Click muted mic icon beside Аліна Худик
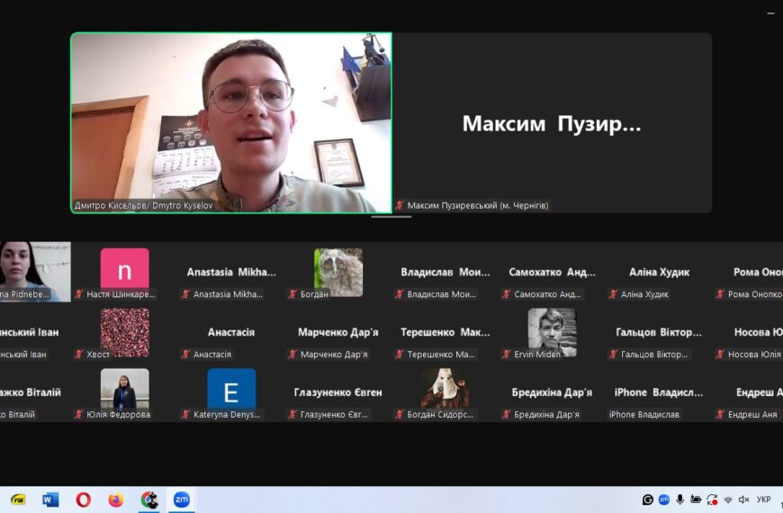 pyautogui.click(x=613, y=294)
